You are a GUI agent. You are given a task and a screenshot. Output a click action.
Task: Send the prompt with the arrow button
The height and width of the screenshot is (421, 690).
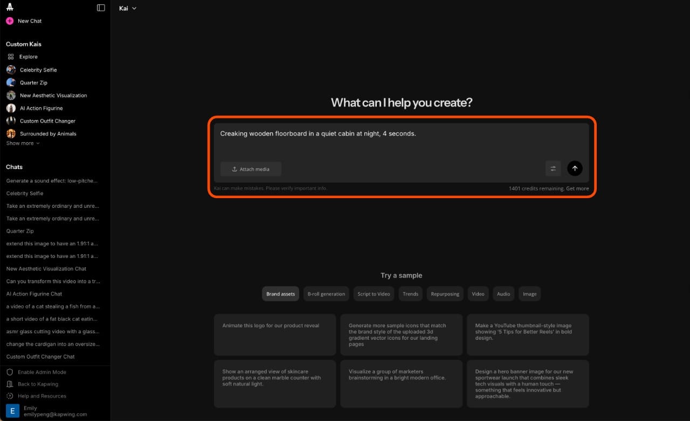575,168
